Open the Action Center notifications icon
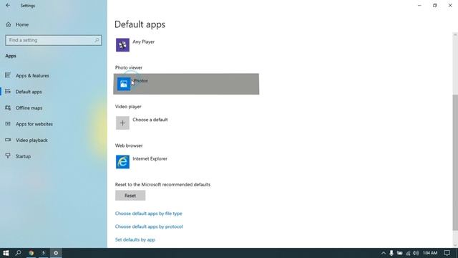This screenshot has width=458, height=258. pos(447,253)
